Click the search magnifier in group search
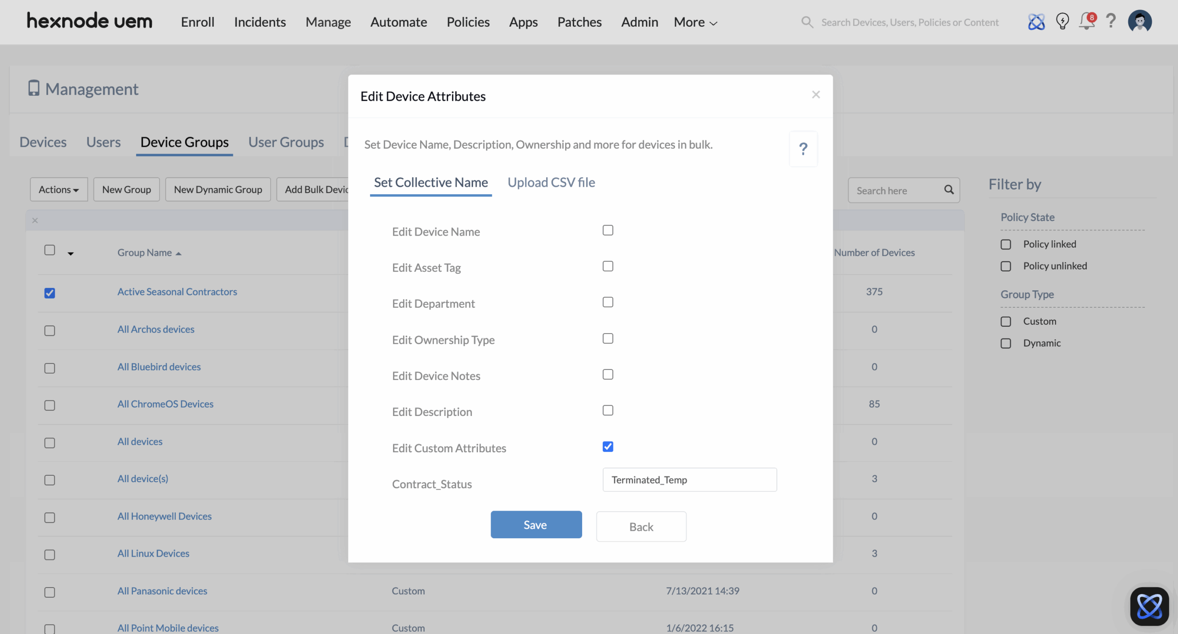 click(949, 190)
